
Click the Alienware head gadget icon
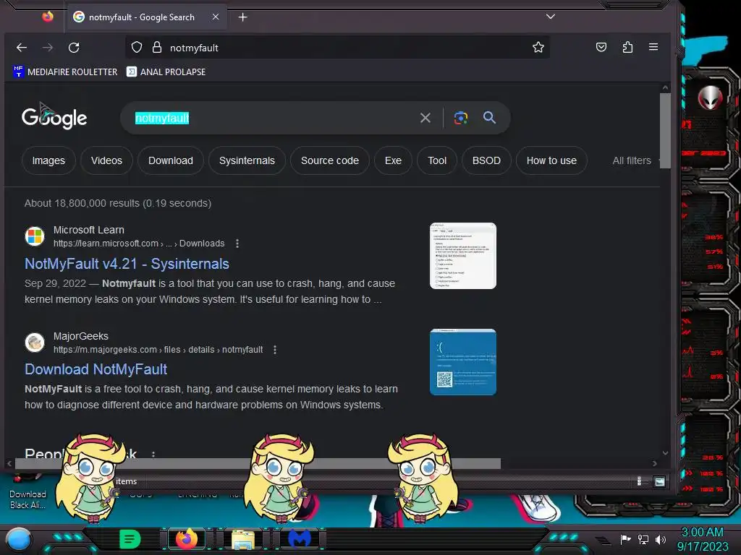tap(711, 98)
